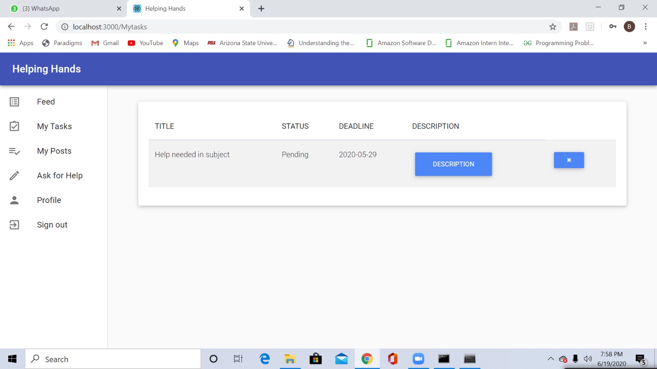Open Zoom from taskbar

(418, 359)
